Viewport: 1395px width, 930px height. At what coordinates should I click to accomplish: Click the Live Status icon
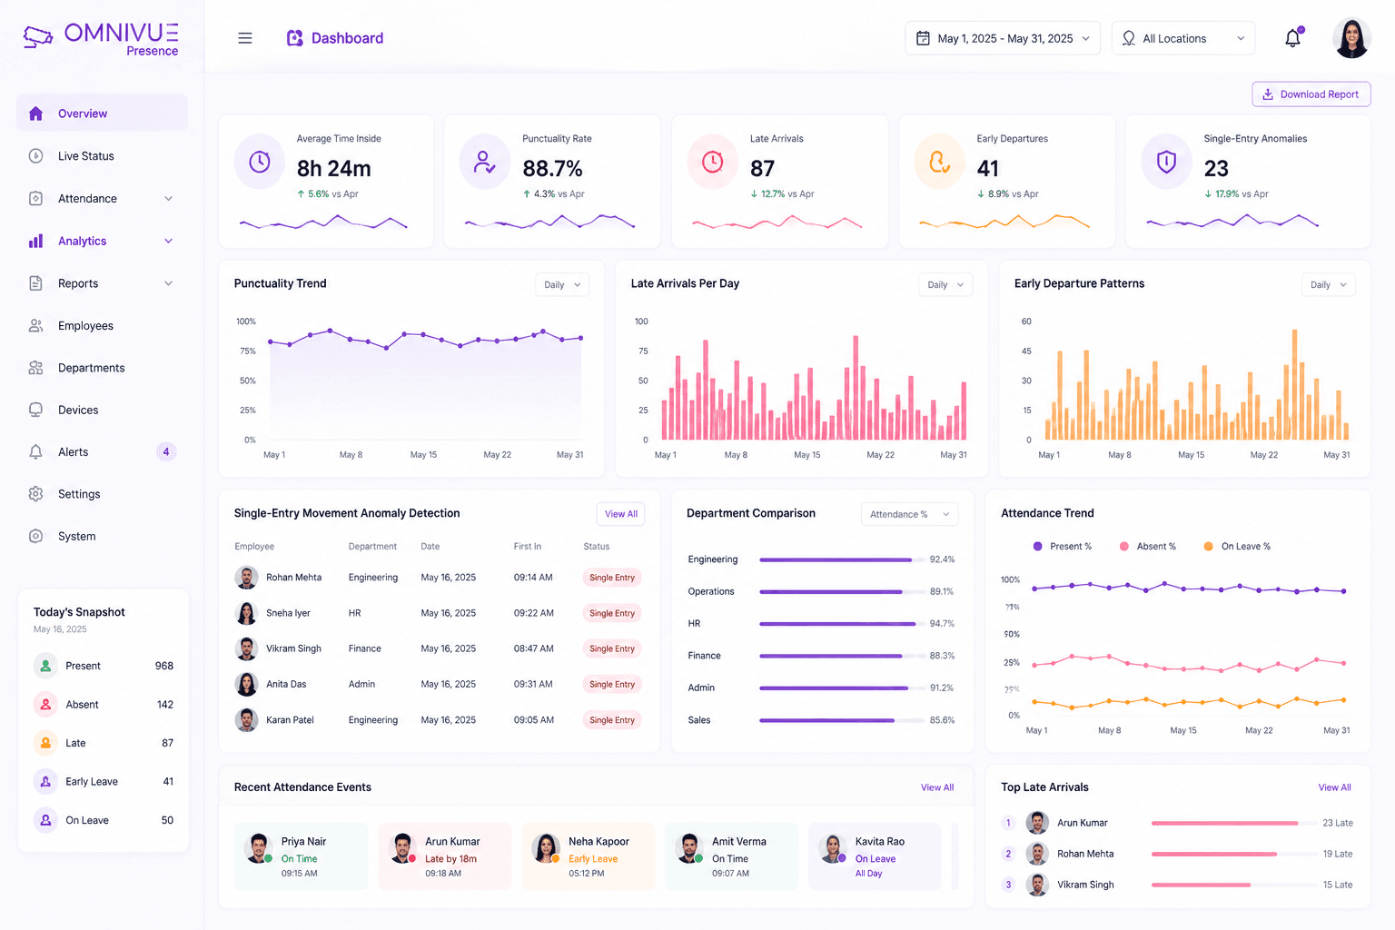[x=35, y=156]
